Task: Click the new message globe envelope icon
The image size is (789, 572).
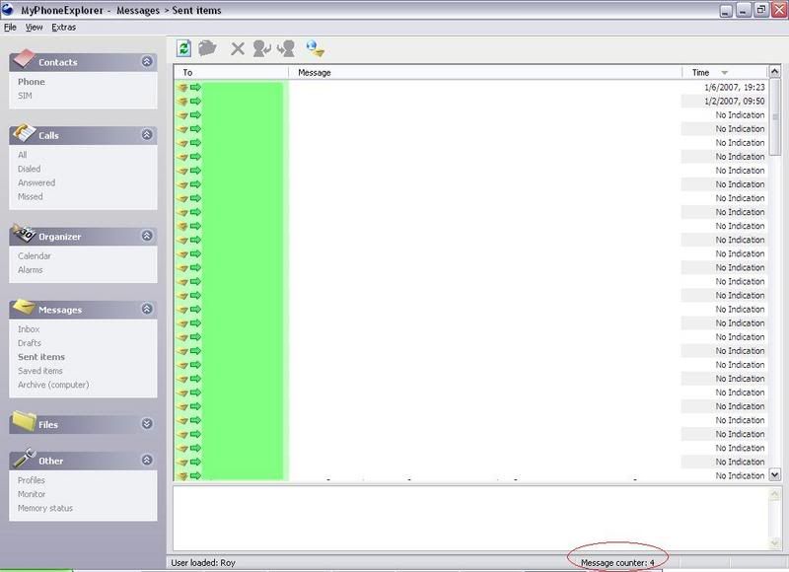Action: (316, 48)
